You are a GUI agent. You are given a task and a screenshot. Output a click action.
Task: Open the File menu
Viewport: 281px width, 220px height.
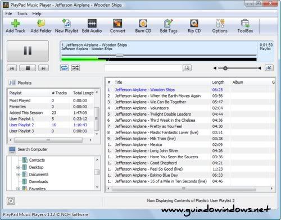click(8, 13)
